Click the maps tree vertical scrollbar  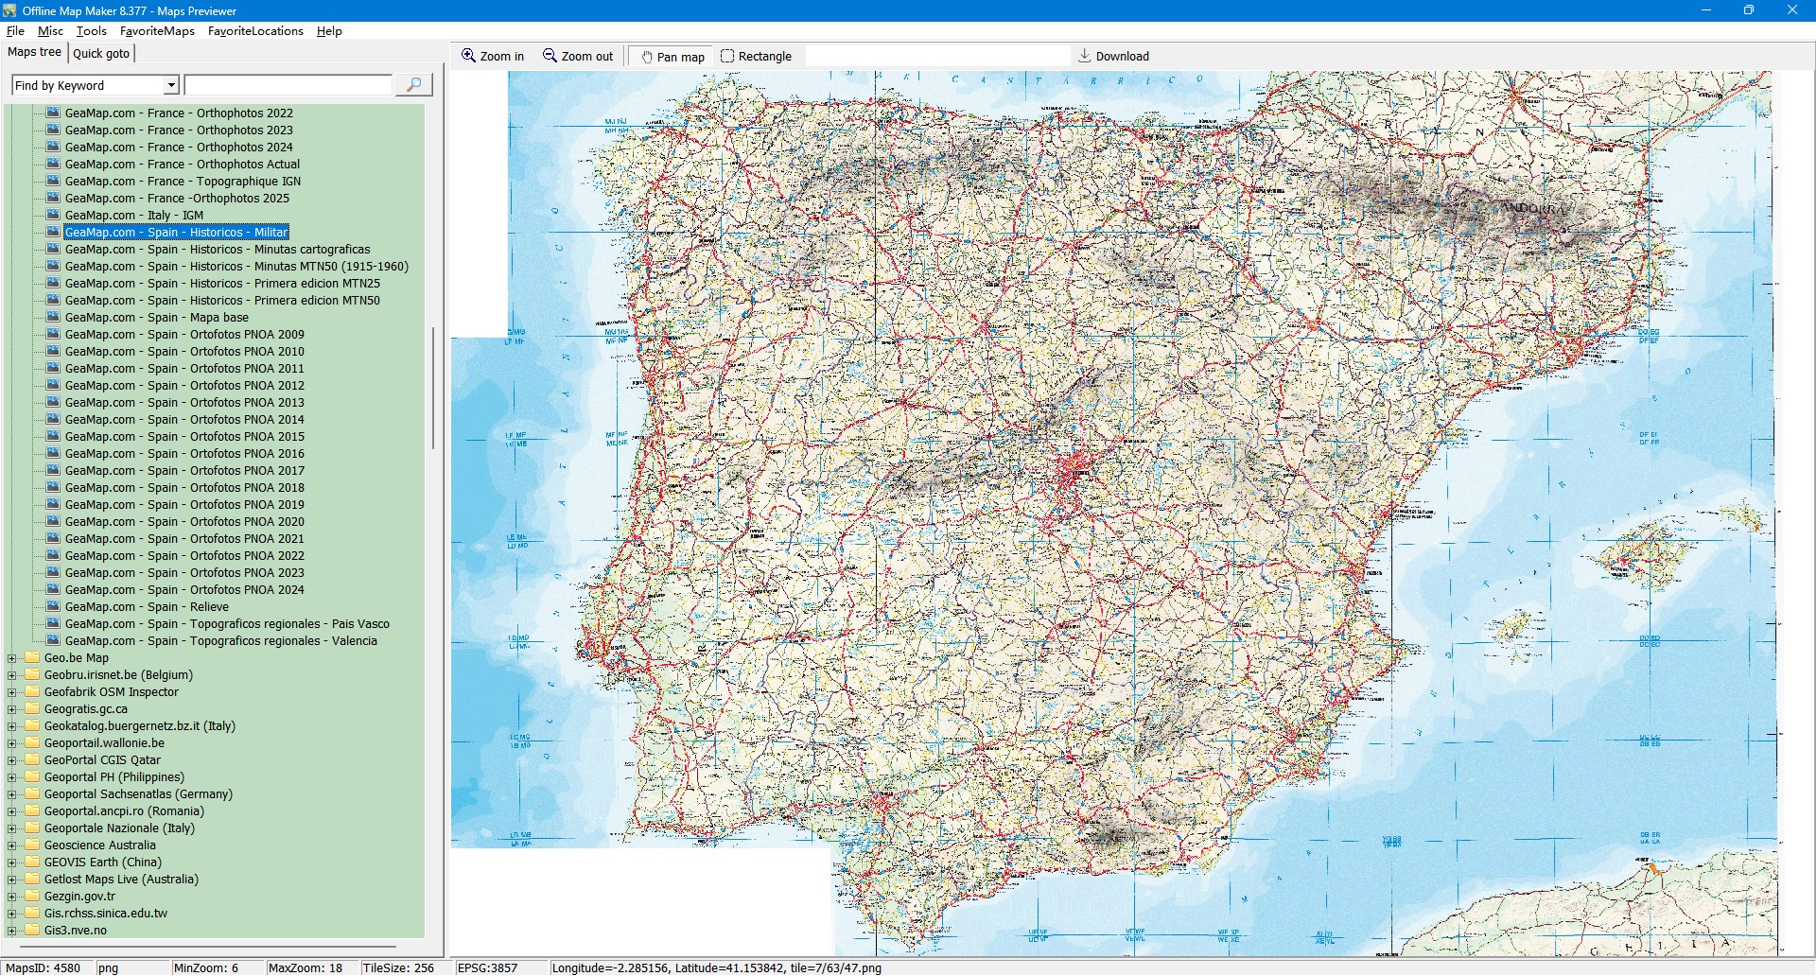pos(433,388)
